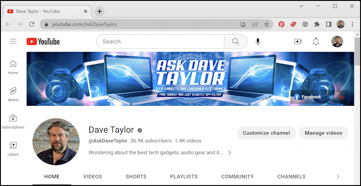Open a new browser tab

coord(100,11)
